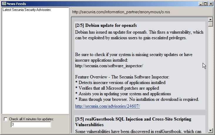Select the Latest Secunia Security Advisories feed
Viewport: 215px width, 135px height.
[27, 10]
